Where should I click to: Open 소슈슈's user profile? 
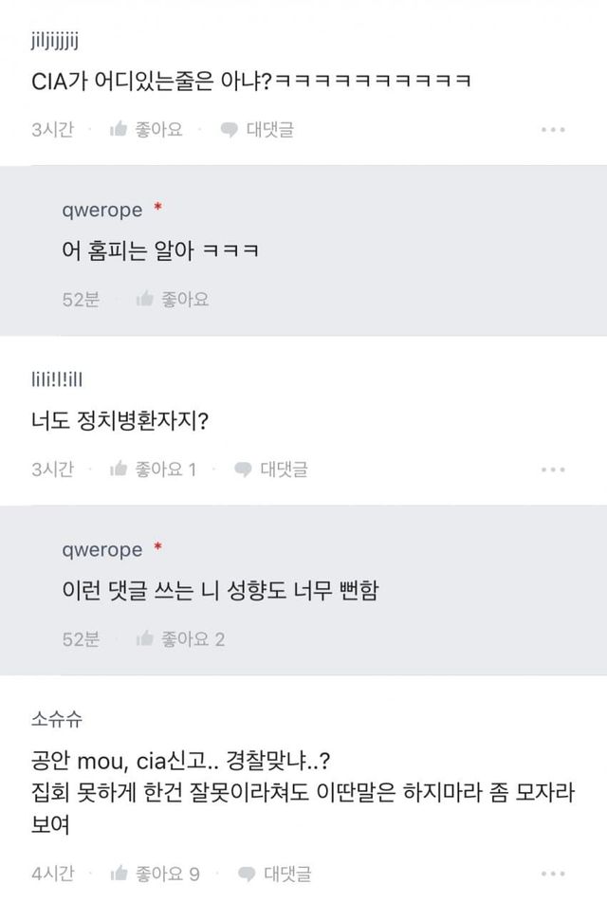[x=57, y=719]
